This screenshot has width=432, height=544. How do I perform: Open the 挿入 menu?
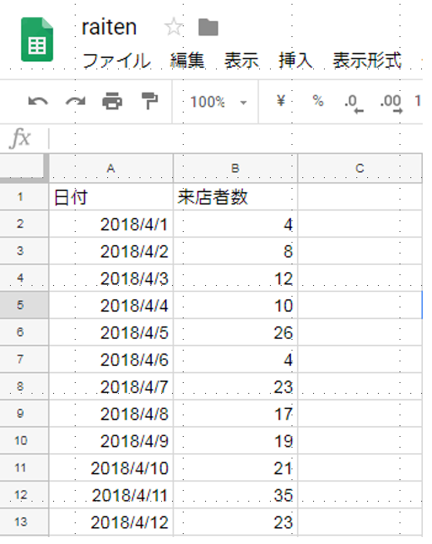click(295, 61)
